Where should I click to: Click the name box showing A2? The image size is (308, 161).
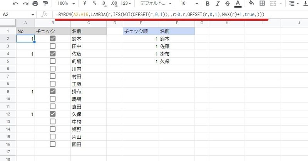(x=16, y=15)
